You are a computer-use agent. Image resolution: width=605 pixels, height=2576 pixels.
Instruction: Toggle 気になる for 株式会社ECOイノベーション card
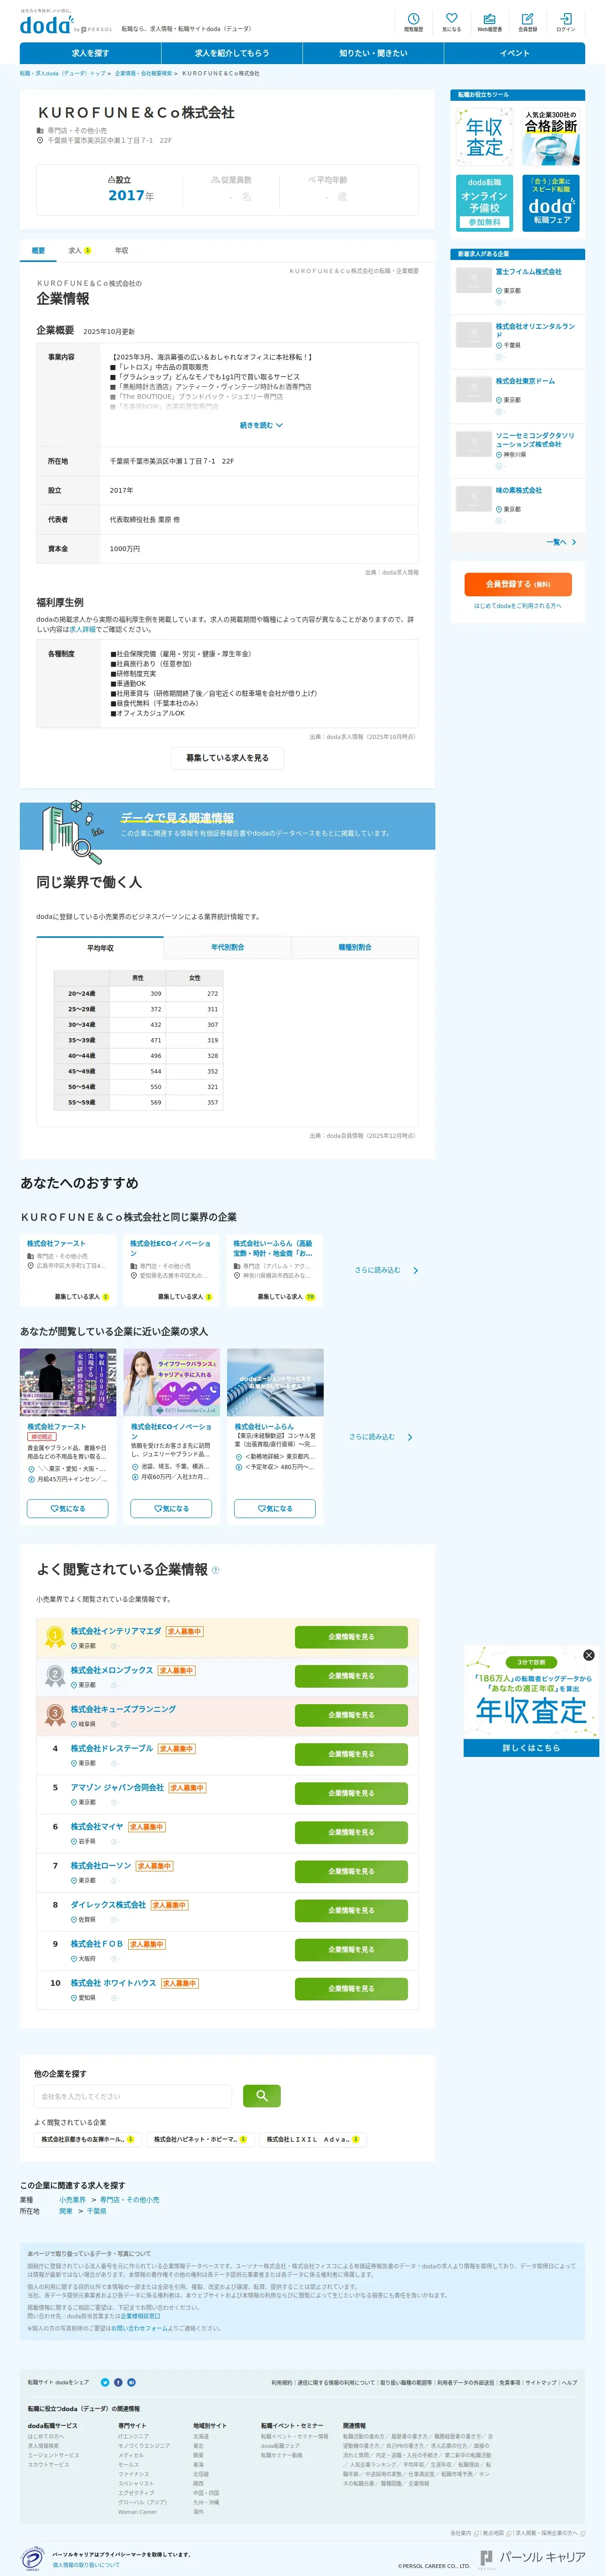pos(171,1508)
